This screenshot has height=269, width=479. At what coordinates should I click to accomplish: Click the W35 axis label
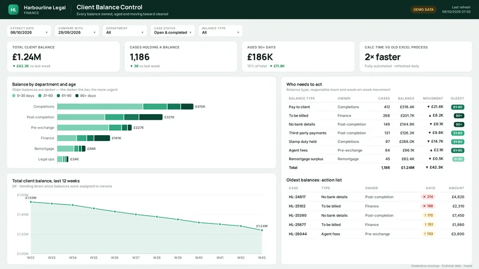coord(94,258)
